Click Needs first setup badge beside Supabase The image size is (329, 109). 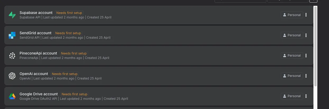pyautogui.click(x=69, y=13)
